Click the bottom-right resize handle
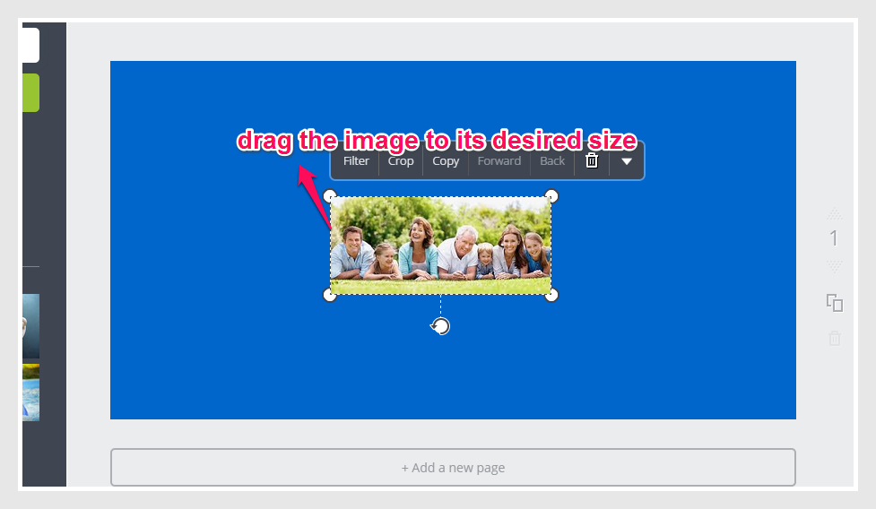 [552, 295]
